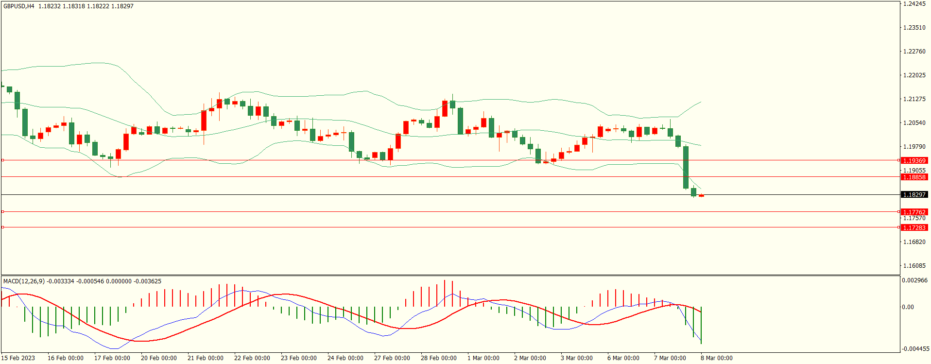Click the 1.17283 support level label
Screen dimensions: 931x364
pos(914,227)
